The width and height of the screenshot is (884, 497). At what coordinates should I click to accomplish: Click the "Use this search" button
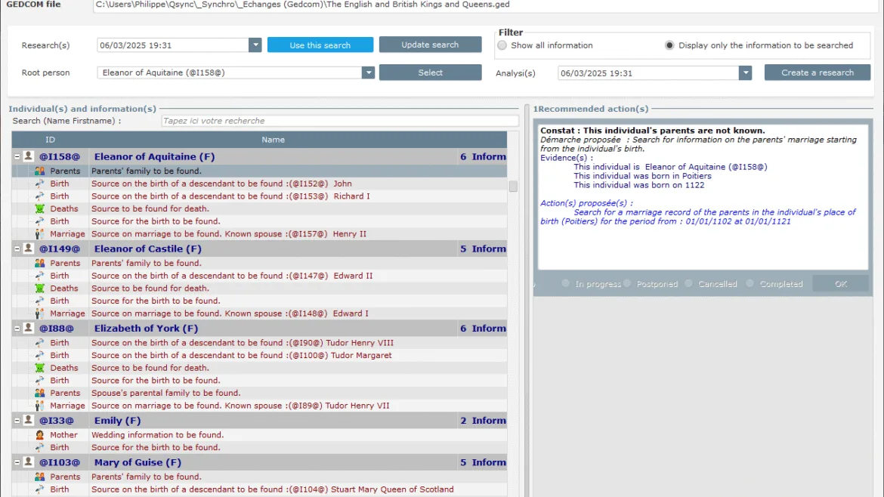click(x=320, y=45)
